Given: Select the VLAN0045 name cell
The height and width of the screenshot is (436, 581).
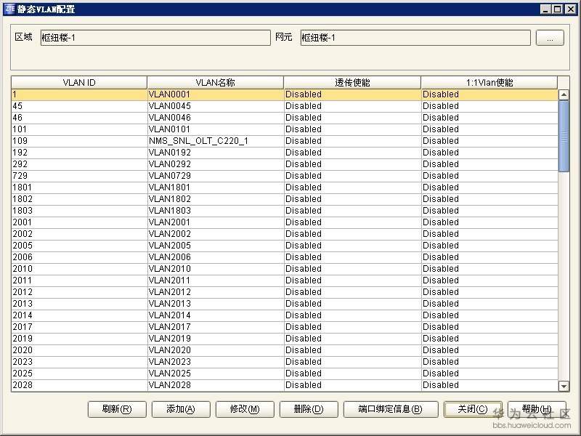Looking at the screenshot, I should click(216, 106).
